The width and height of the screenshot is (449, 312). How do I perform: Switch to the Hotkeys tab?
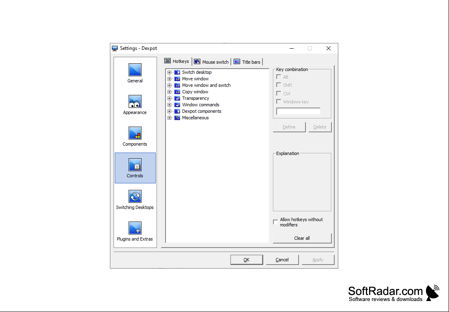pyautogui.click(x=177, y=61)
